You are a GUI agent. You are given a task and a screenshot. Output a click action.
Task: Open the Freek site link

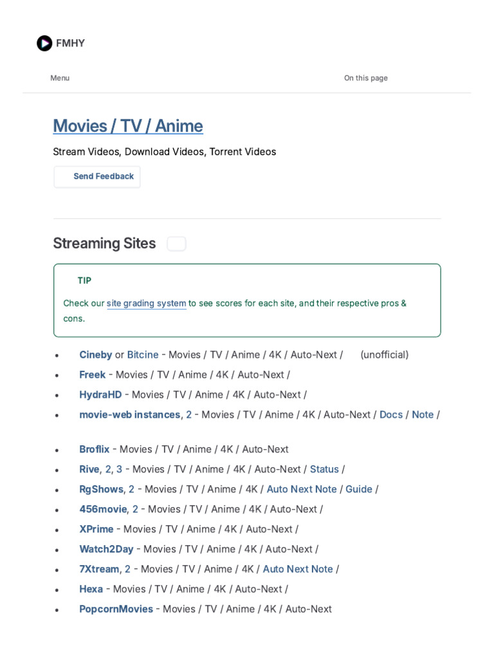pos(92,375)
